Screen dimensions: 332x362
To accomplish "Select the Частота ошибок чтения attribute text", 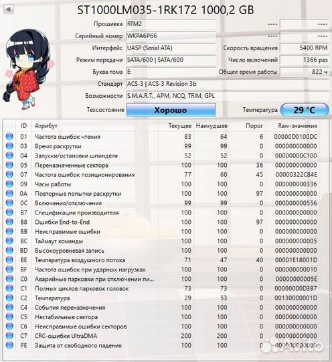I will pyautogui.click(x=68, y=137).
